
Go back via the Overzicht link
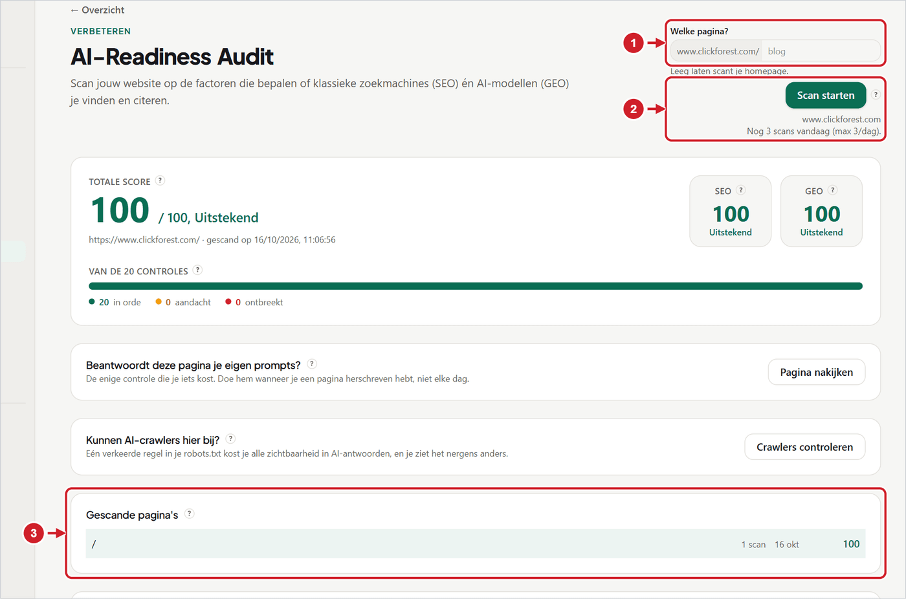click(97, 10)
